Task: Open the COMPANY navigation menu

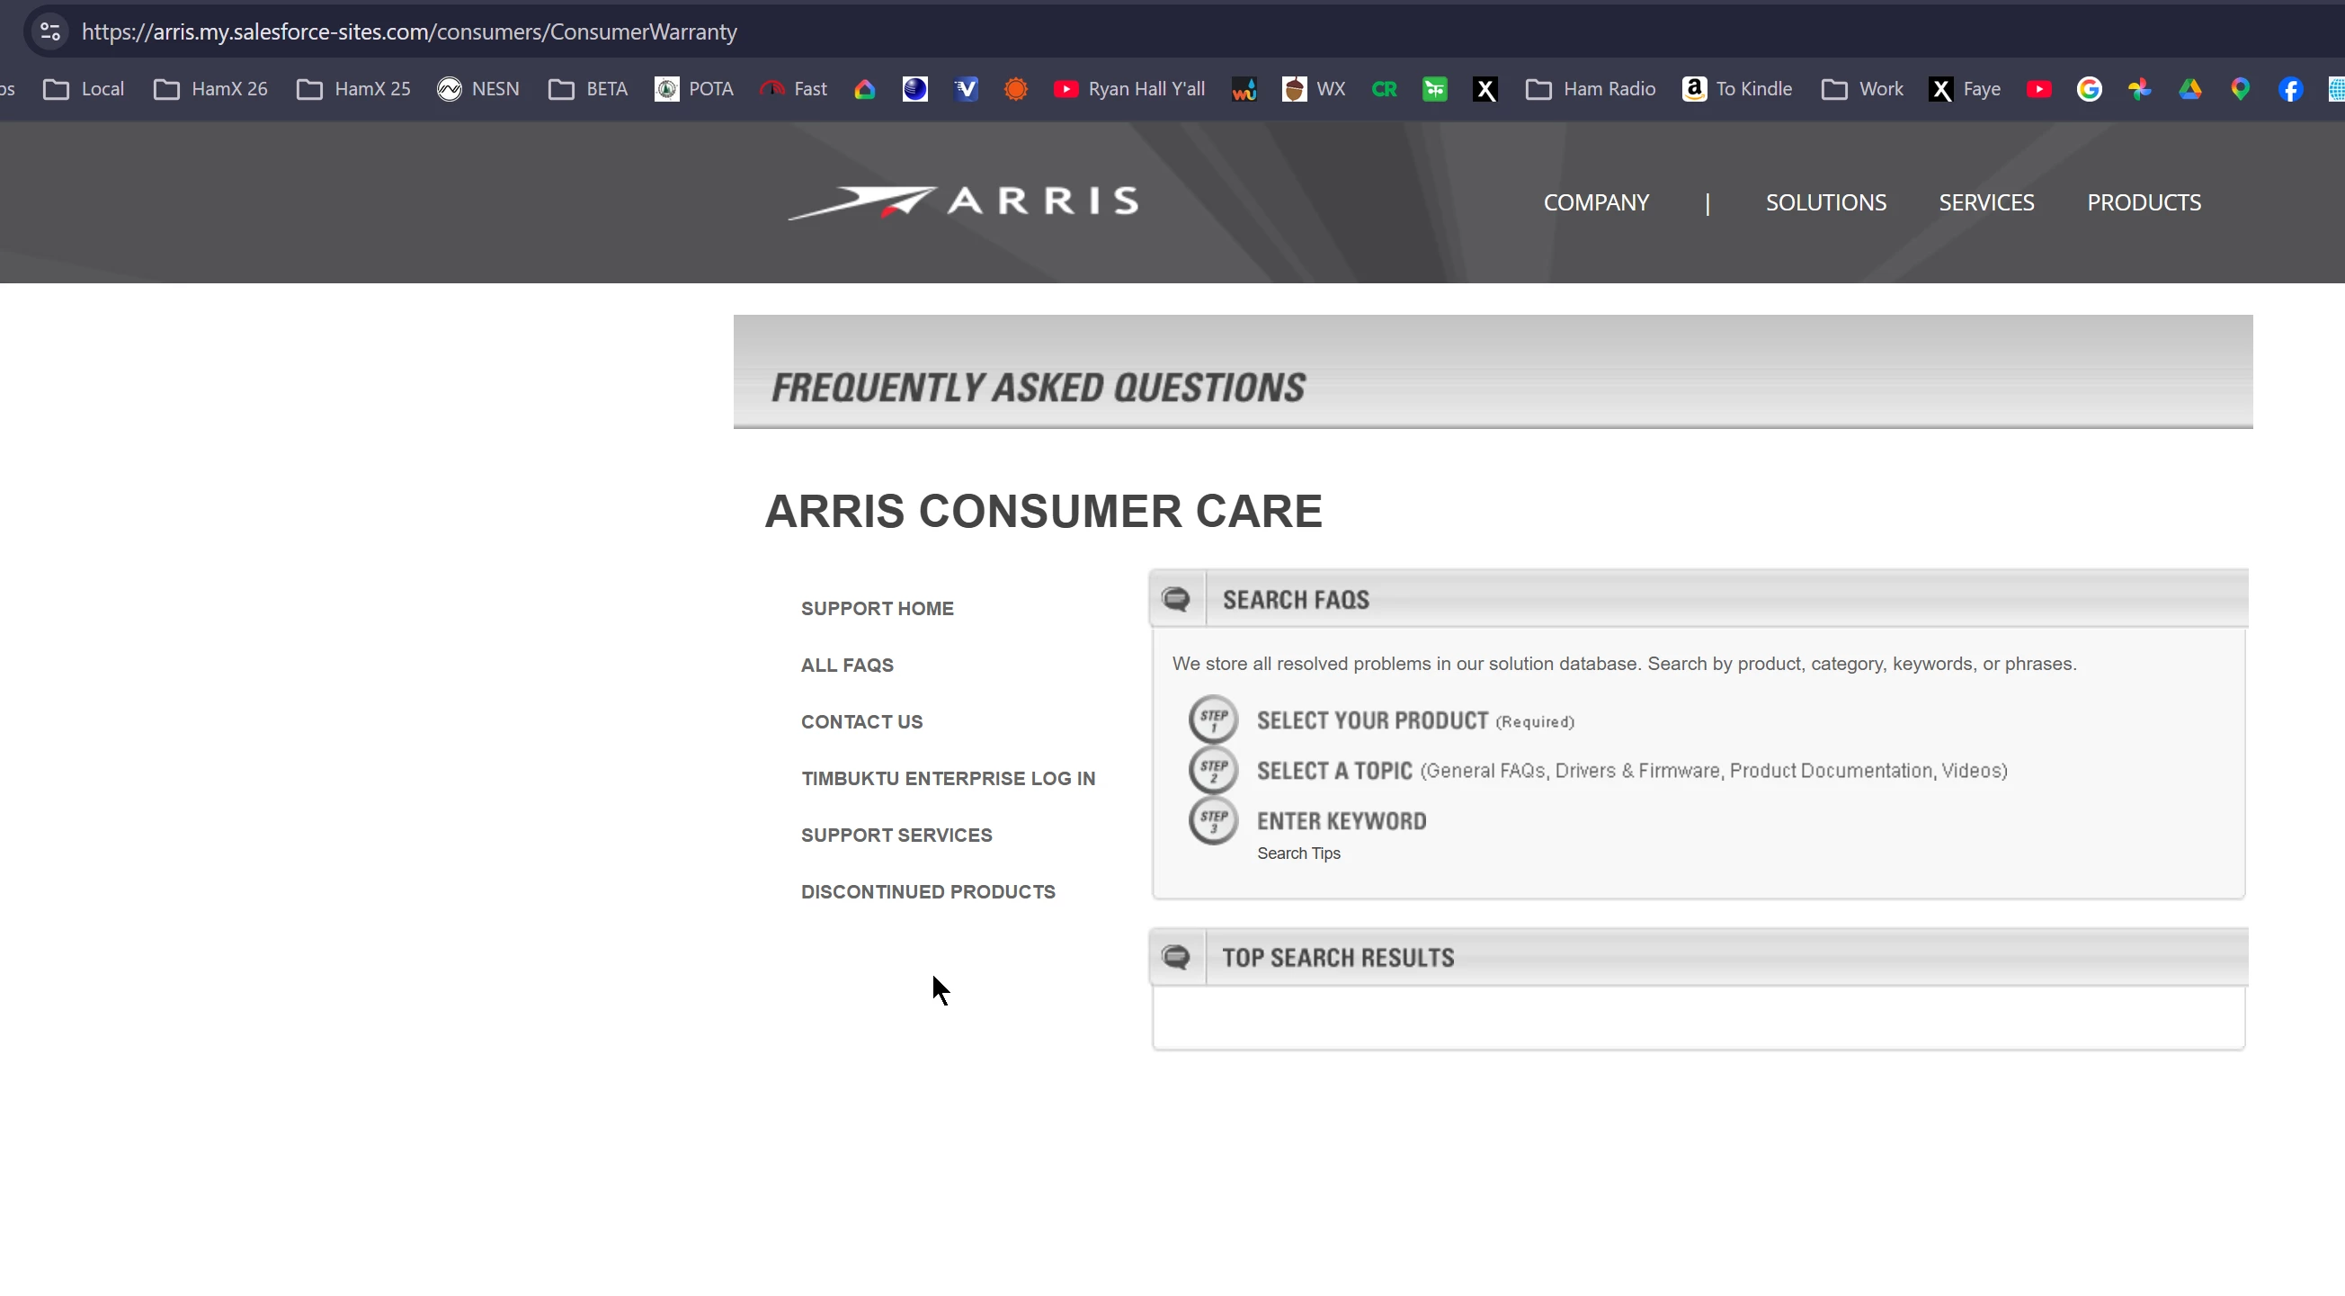Action: (x=1596, y=202)
